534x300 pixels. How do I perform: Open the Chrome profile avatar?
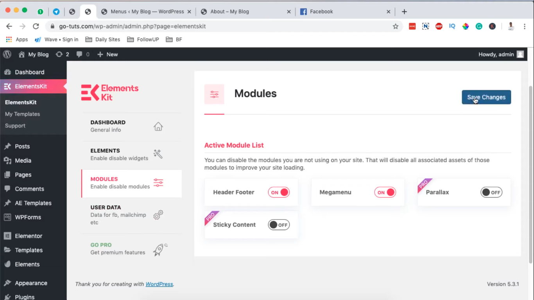(511, 26)
